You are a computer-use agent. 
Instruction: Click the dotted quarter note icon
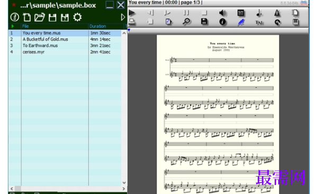click(259, 13)
